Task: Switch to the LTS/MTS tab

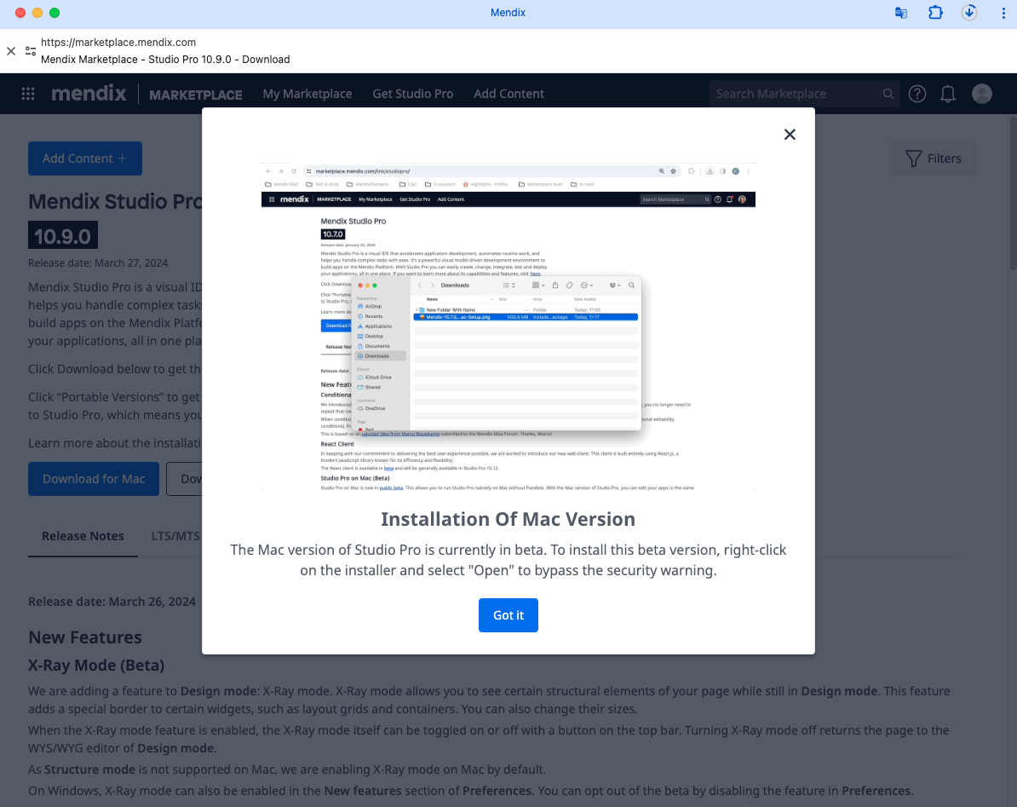Action: click(x=175, y=536)
